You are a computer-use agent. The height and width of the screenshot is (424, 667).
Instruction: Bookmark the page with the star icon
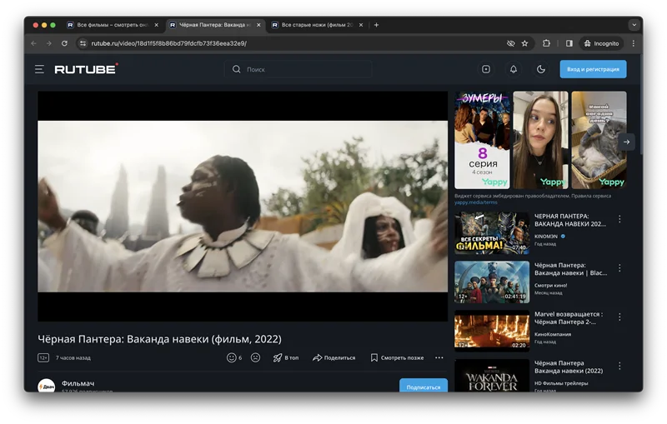point(524,43)
